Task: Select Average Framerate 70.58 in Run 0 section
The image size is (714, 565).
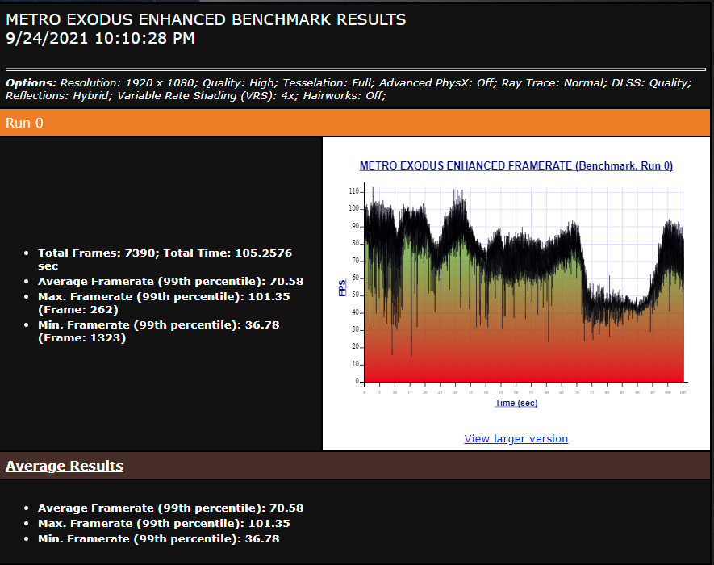Action: tap(170, 281)
